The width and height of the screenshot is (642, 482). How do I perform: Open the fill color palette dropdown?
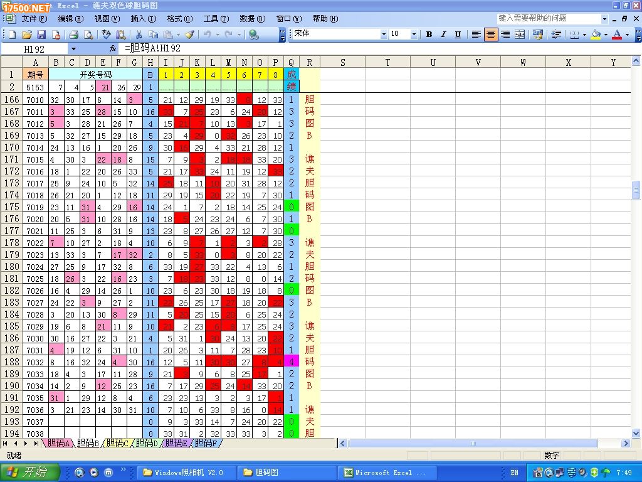coord(606,35)
